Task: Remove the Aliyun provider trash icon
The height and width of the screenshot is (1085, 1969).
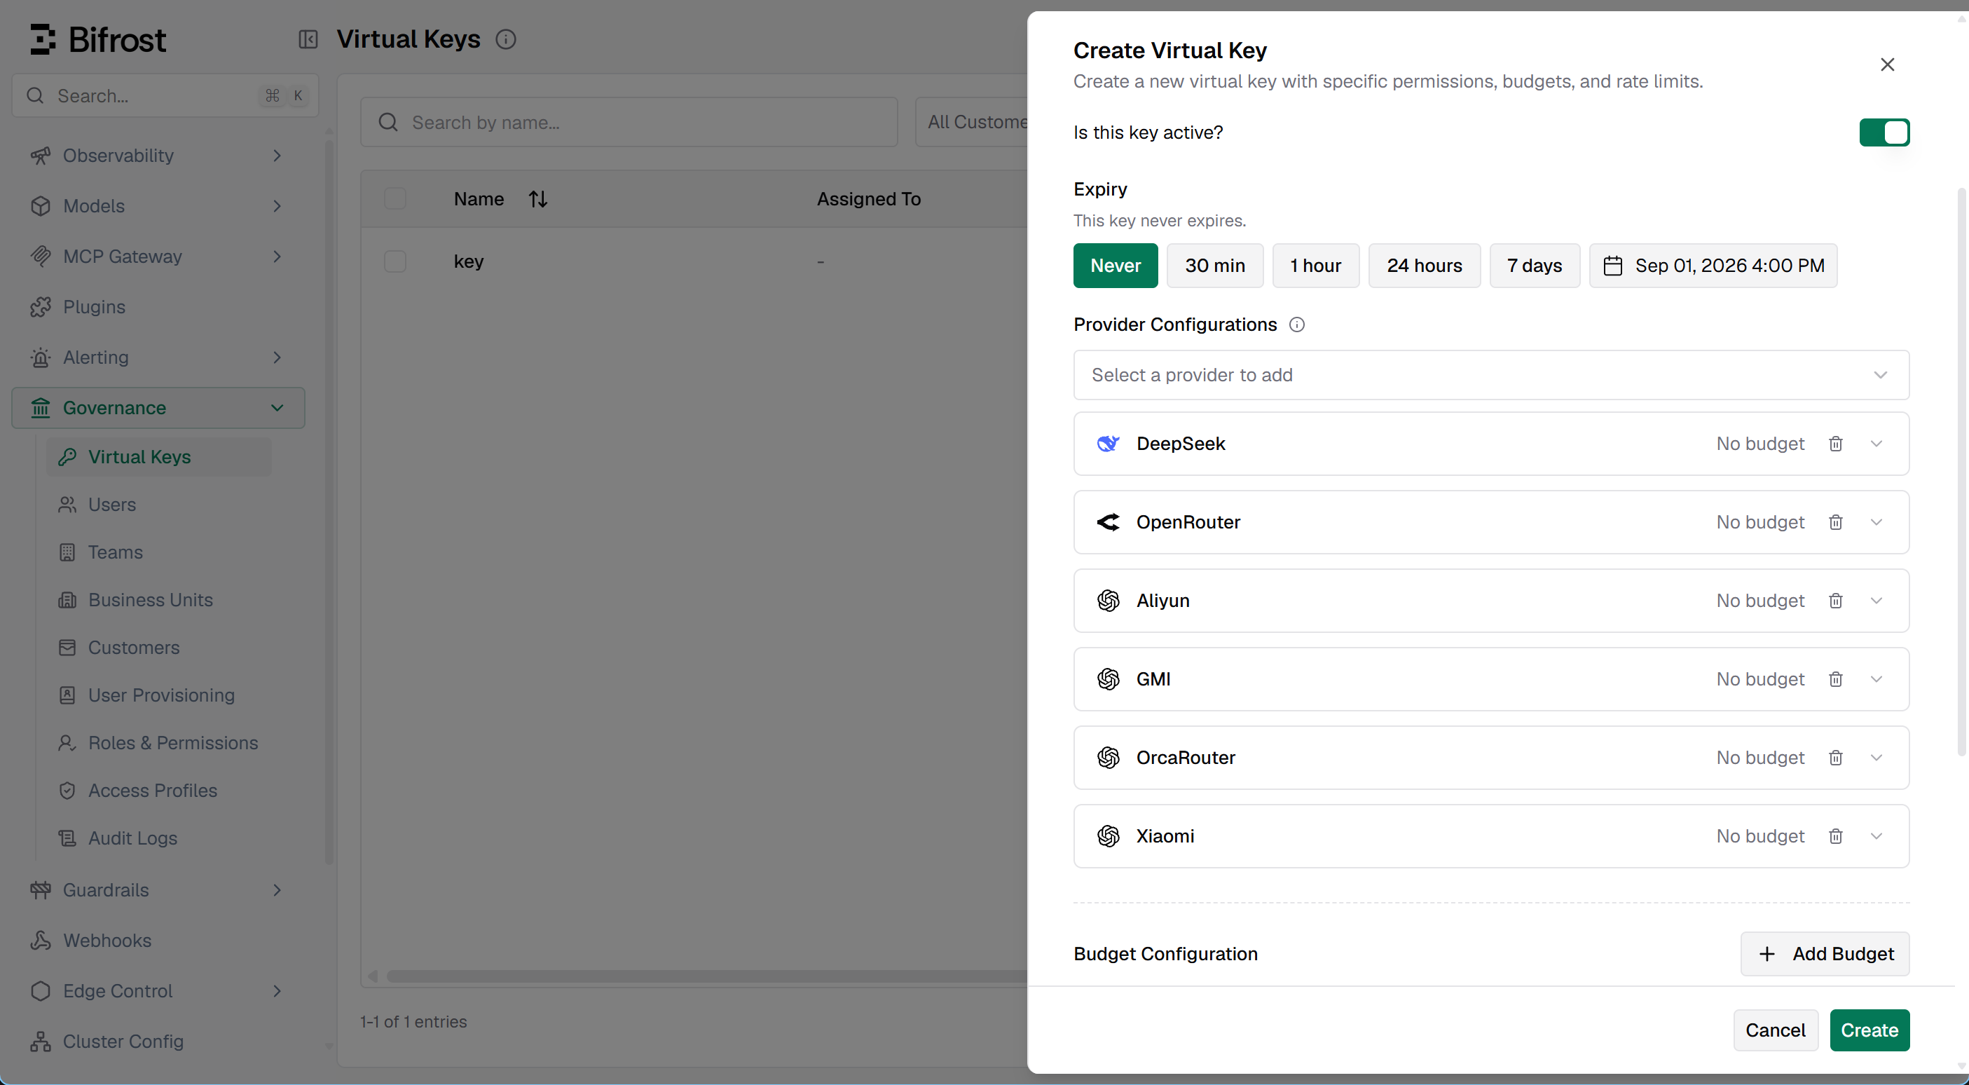Action: [x=1835, y=601]
